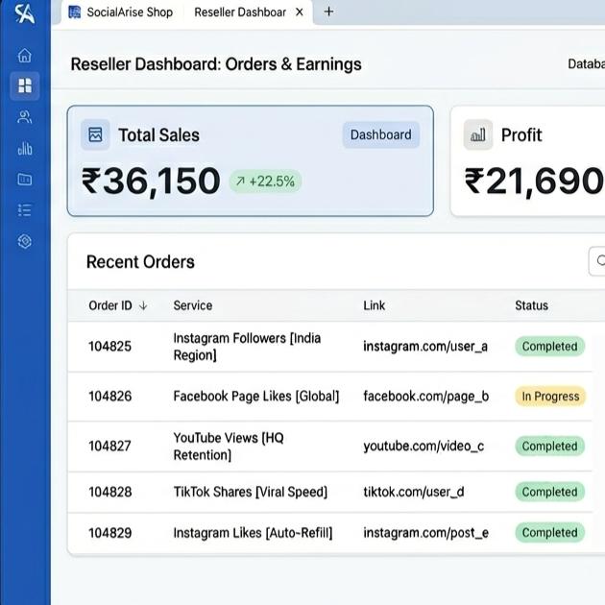Select order ID 104827

pos(110,446)
